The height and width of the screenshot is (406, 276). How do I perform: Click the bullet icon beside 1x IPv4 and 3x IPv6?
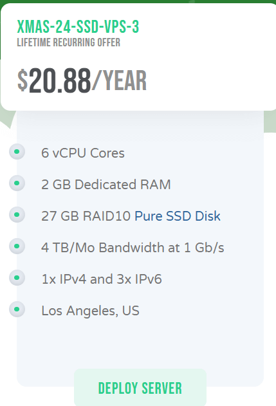[17, 278]
